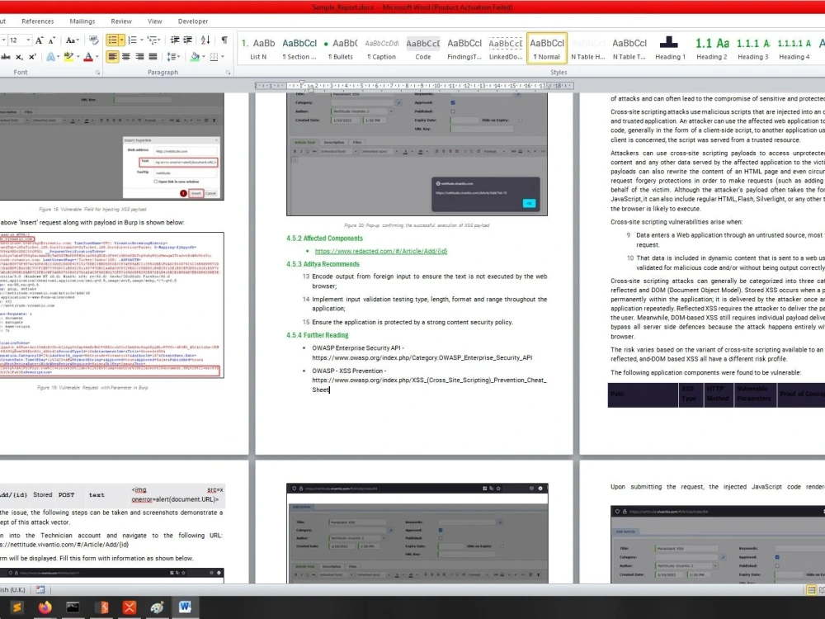Click the Word icon in taskbar
The image size is (825, 619).
[x=185, y=607]
